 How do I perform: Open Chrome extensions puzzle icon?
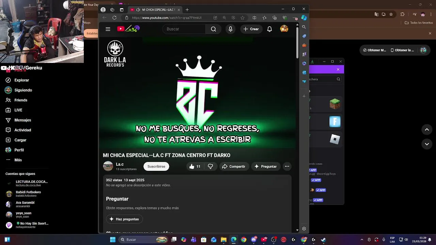pyautogui.click(x=403, y=14)
